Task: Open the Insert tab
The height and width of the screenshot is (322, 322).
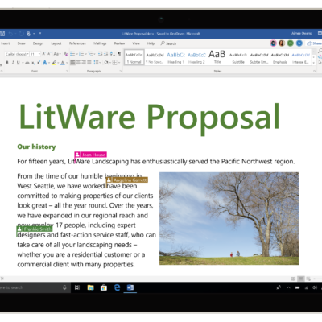Action: click(x=6, y=43)
